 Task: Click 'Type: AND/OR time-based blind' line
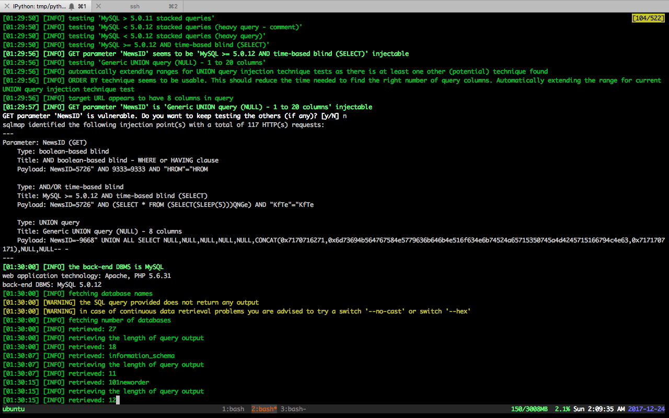coord(70,187)
